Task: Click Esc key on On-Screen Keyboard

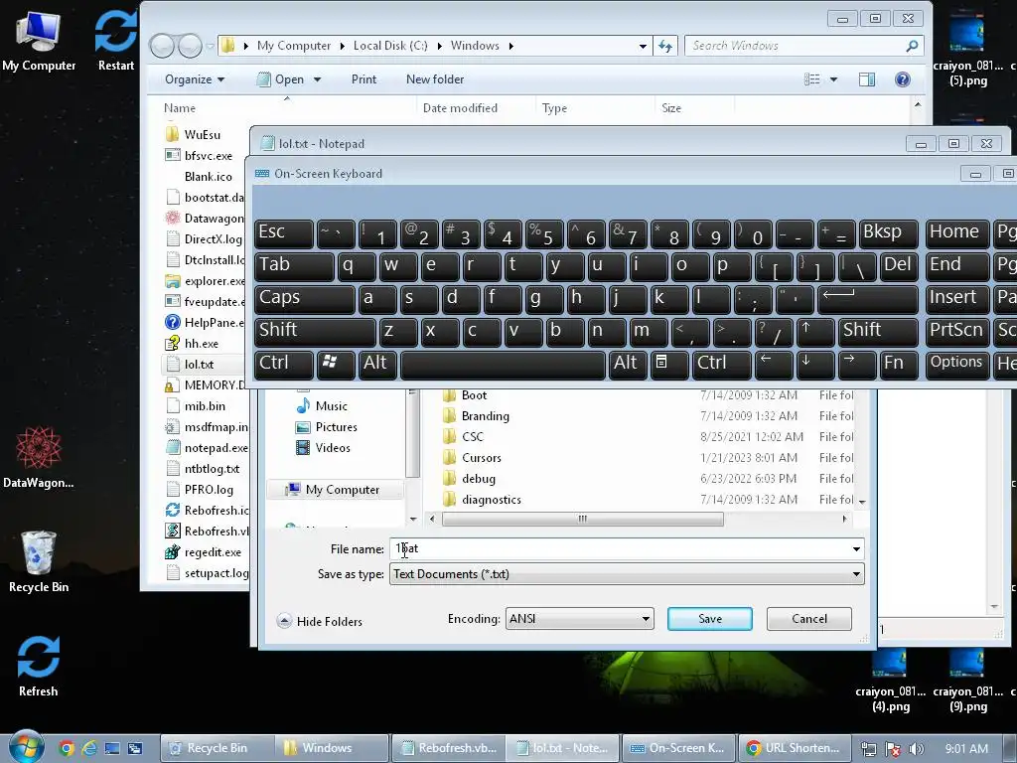Action: 283,233
